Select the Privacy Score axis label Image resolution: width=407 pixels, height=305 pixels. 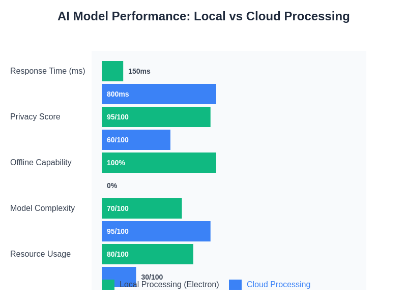pyautogui.click(x=35, y=117)
